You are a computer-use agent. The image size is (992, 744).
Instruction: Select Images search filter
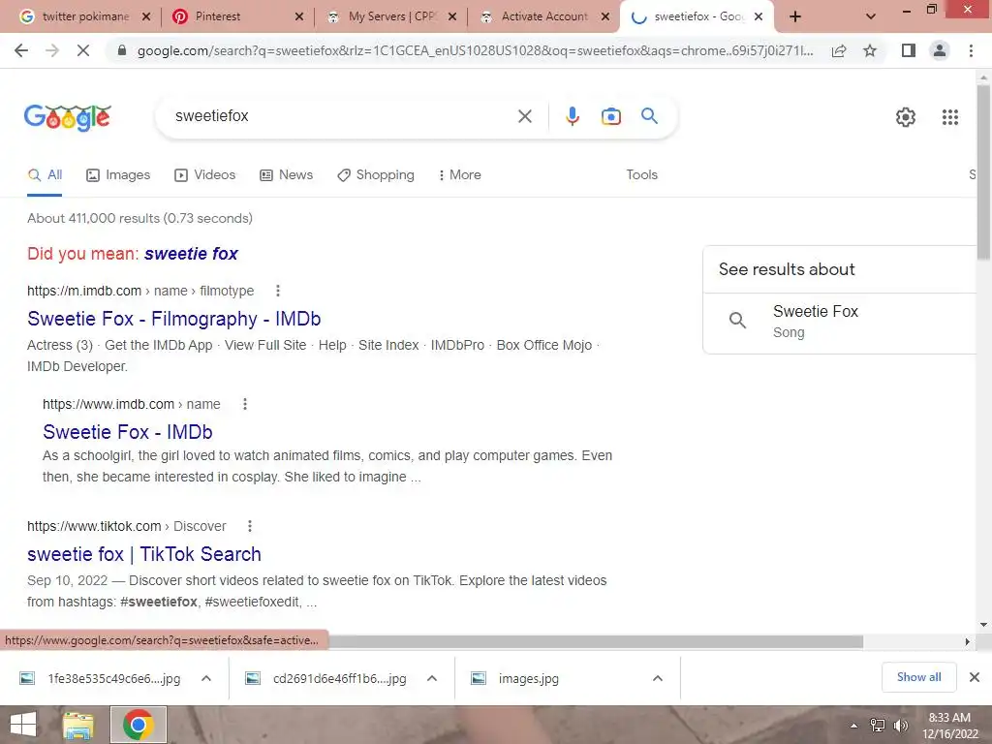click(118, 174)
